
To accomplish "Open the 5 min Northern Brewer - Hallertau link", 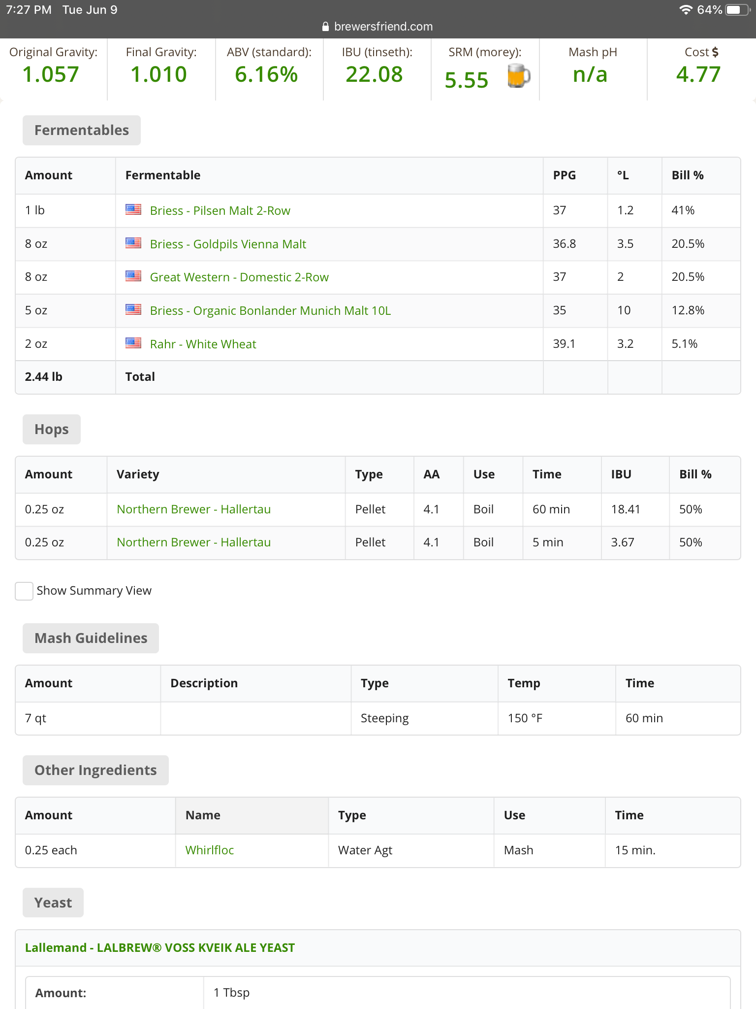I will pos(193,542).
